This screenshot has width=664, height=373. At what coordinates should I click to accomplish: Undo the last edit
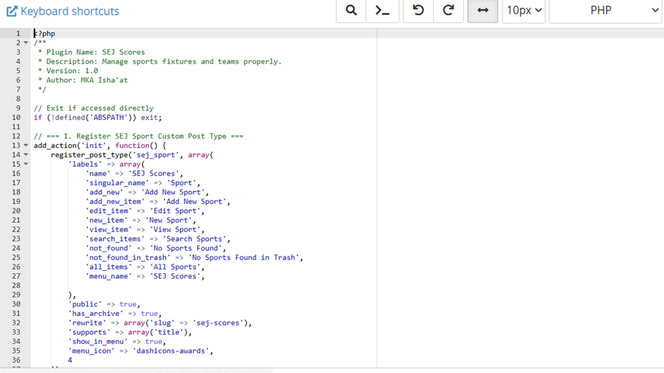pyautogui.click(x=418, y=11)
